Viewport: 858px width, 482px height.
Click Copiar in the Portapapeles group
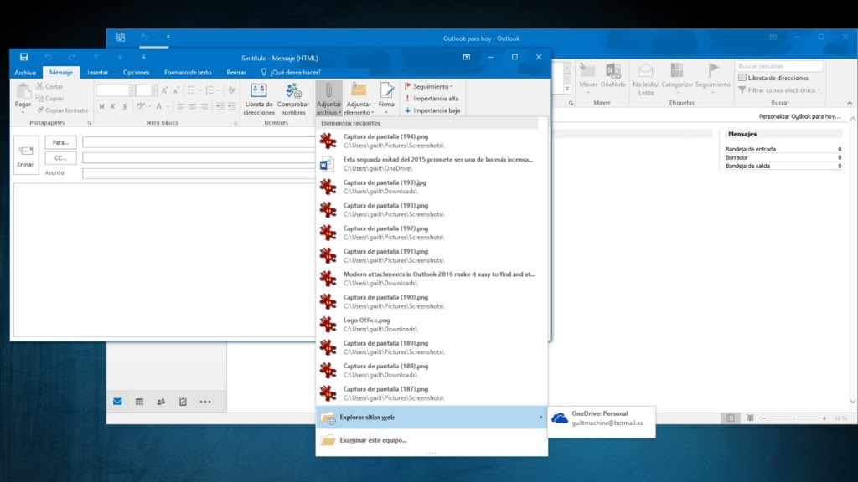pyautogui.click(x=49, y=99)
